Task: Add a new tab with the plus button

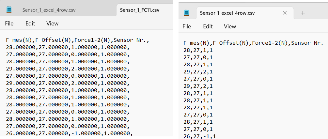Action: click(x=303, y=13)
